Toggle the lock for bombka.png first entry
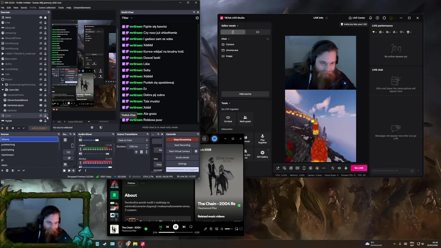This screenshot has width=441, height=248. (45, 43)
